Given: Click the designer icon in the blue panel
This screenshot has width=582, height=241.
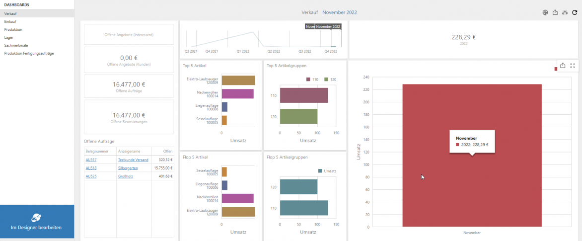Looking at the screenshot, I should point(36,218).
